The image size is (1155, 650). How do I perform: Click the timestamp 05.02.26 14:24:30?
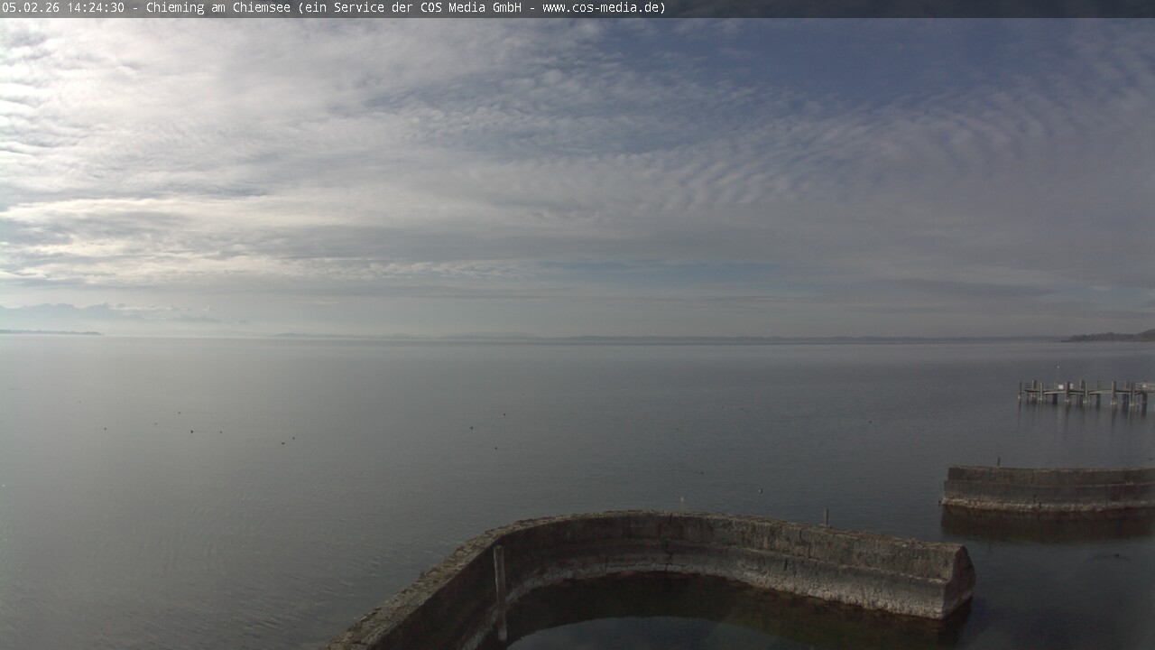pyautogui.click(x=63, y=8)
